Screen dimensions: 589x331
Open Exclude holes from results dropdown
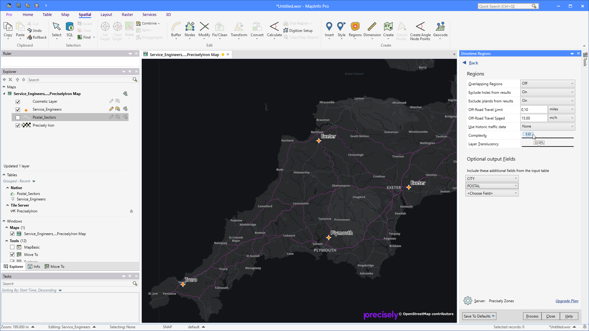click(x=548, y=92)
